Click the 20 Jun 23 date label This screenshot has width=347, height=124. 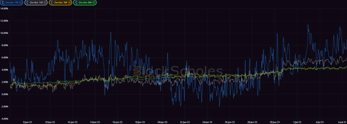(x=162, y=122)
